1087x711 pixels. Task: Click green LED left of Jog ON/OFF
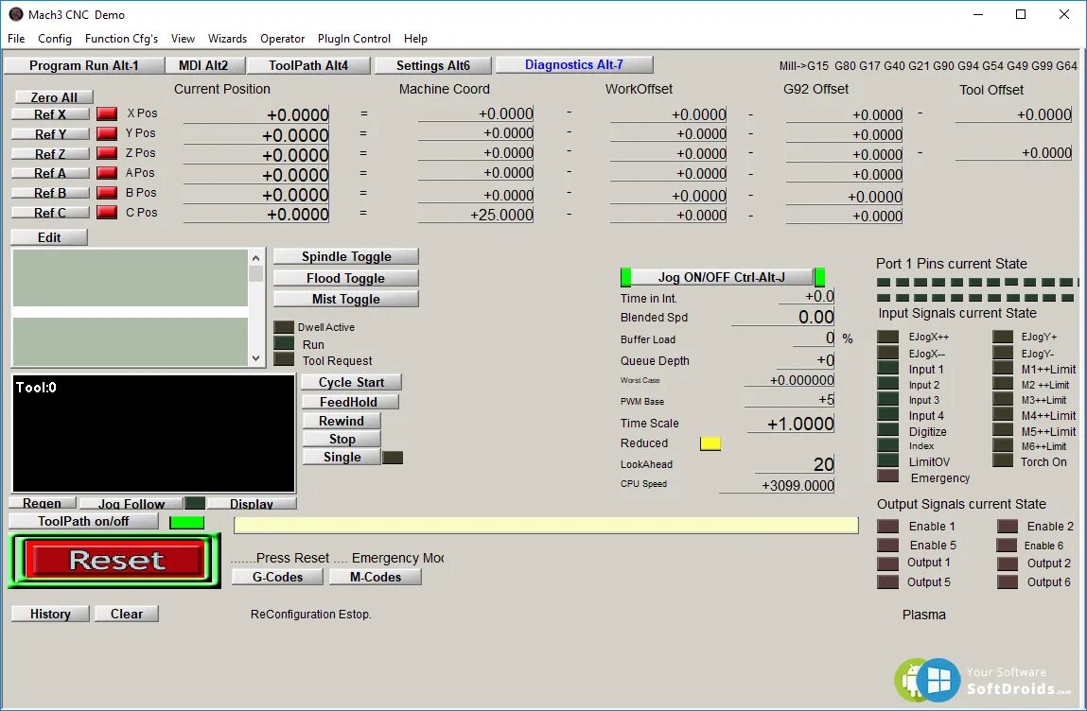pos(626,277)
